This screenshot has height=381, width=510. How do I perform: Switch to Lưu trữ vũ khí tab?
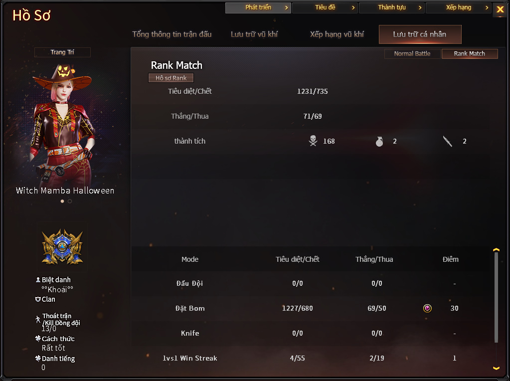(x=254, y=34)
